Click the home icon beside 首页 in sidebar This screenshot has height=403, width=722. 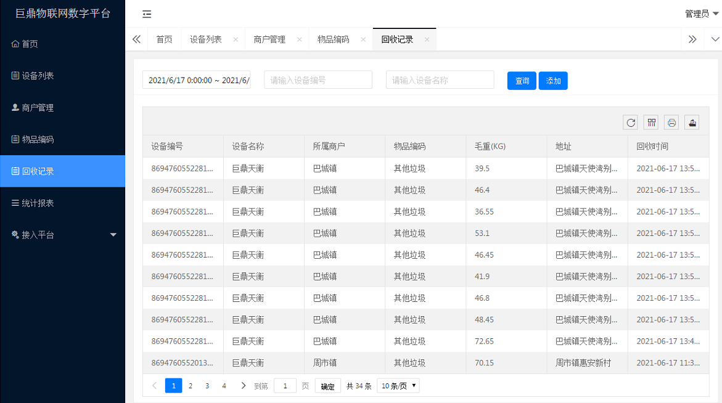(x=15, y=44)
